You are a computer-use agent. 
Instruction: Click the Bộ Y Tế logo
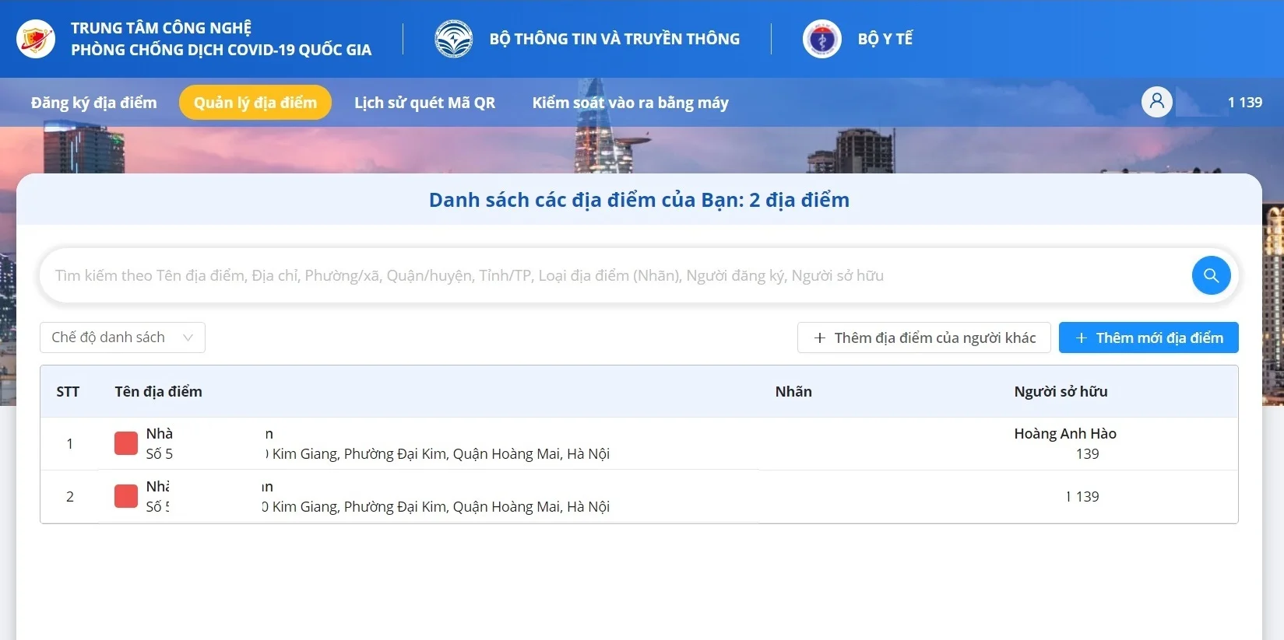click(x=821, y=39)
